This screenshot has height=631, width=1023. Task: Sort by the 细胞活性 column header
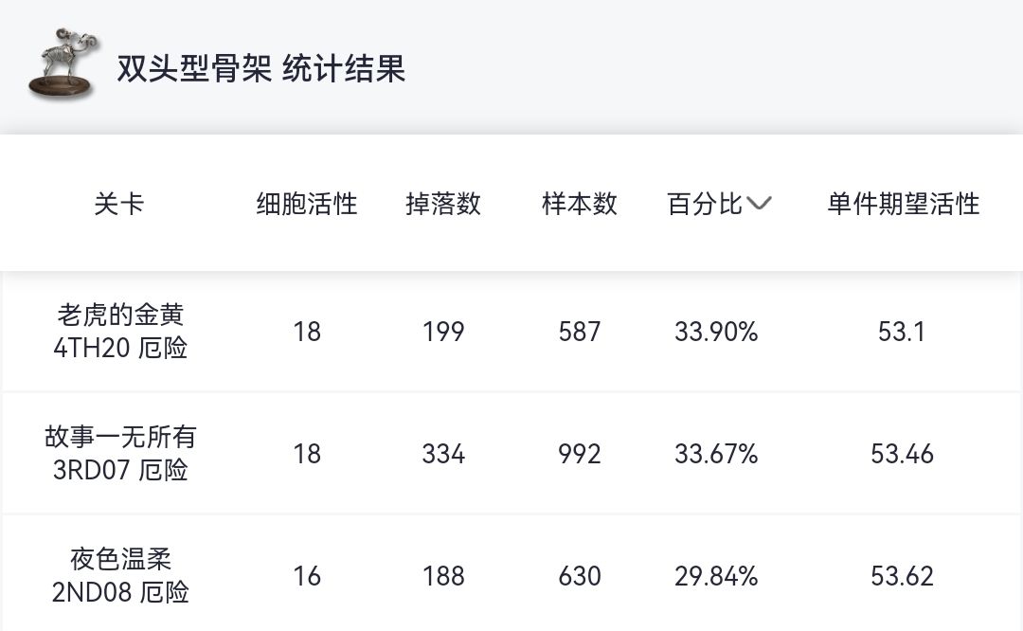[307, 204]
